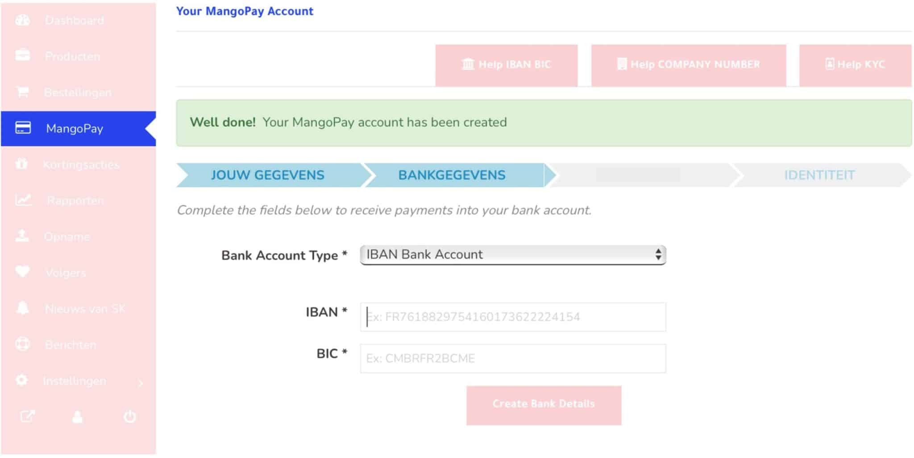Click the power logout icon
This screenshot has height=458, width=914.
[130, 417]
